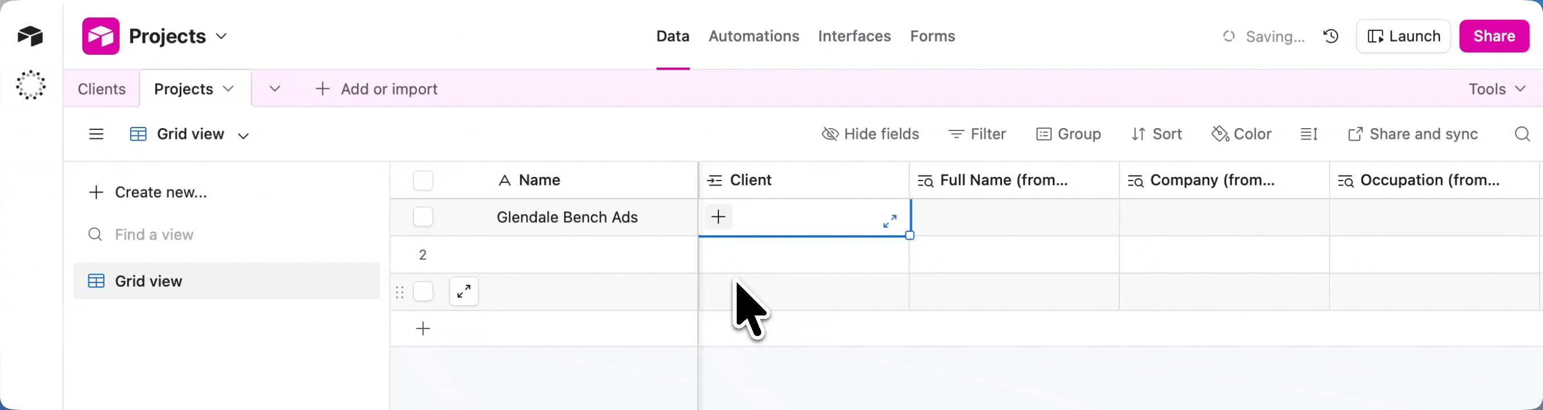Open the row height icon
1543x410 pixels.
point(1309,134)
